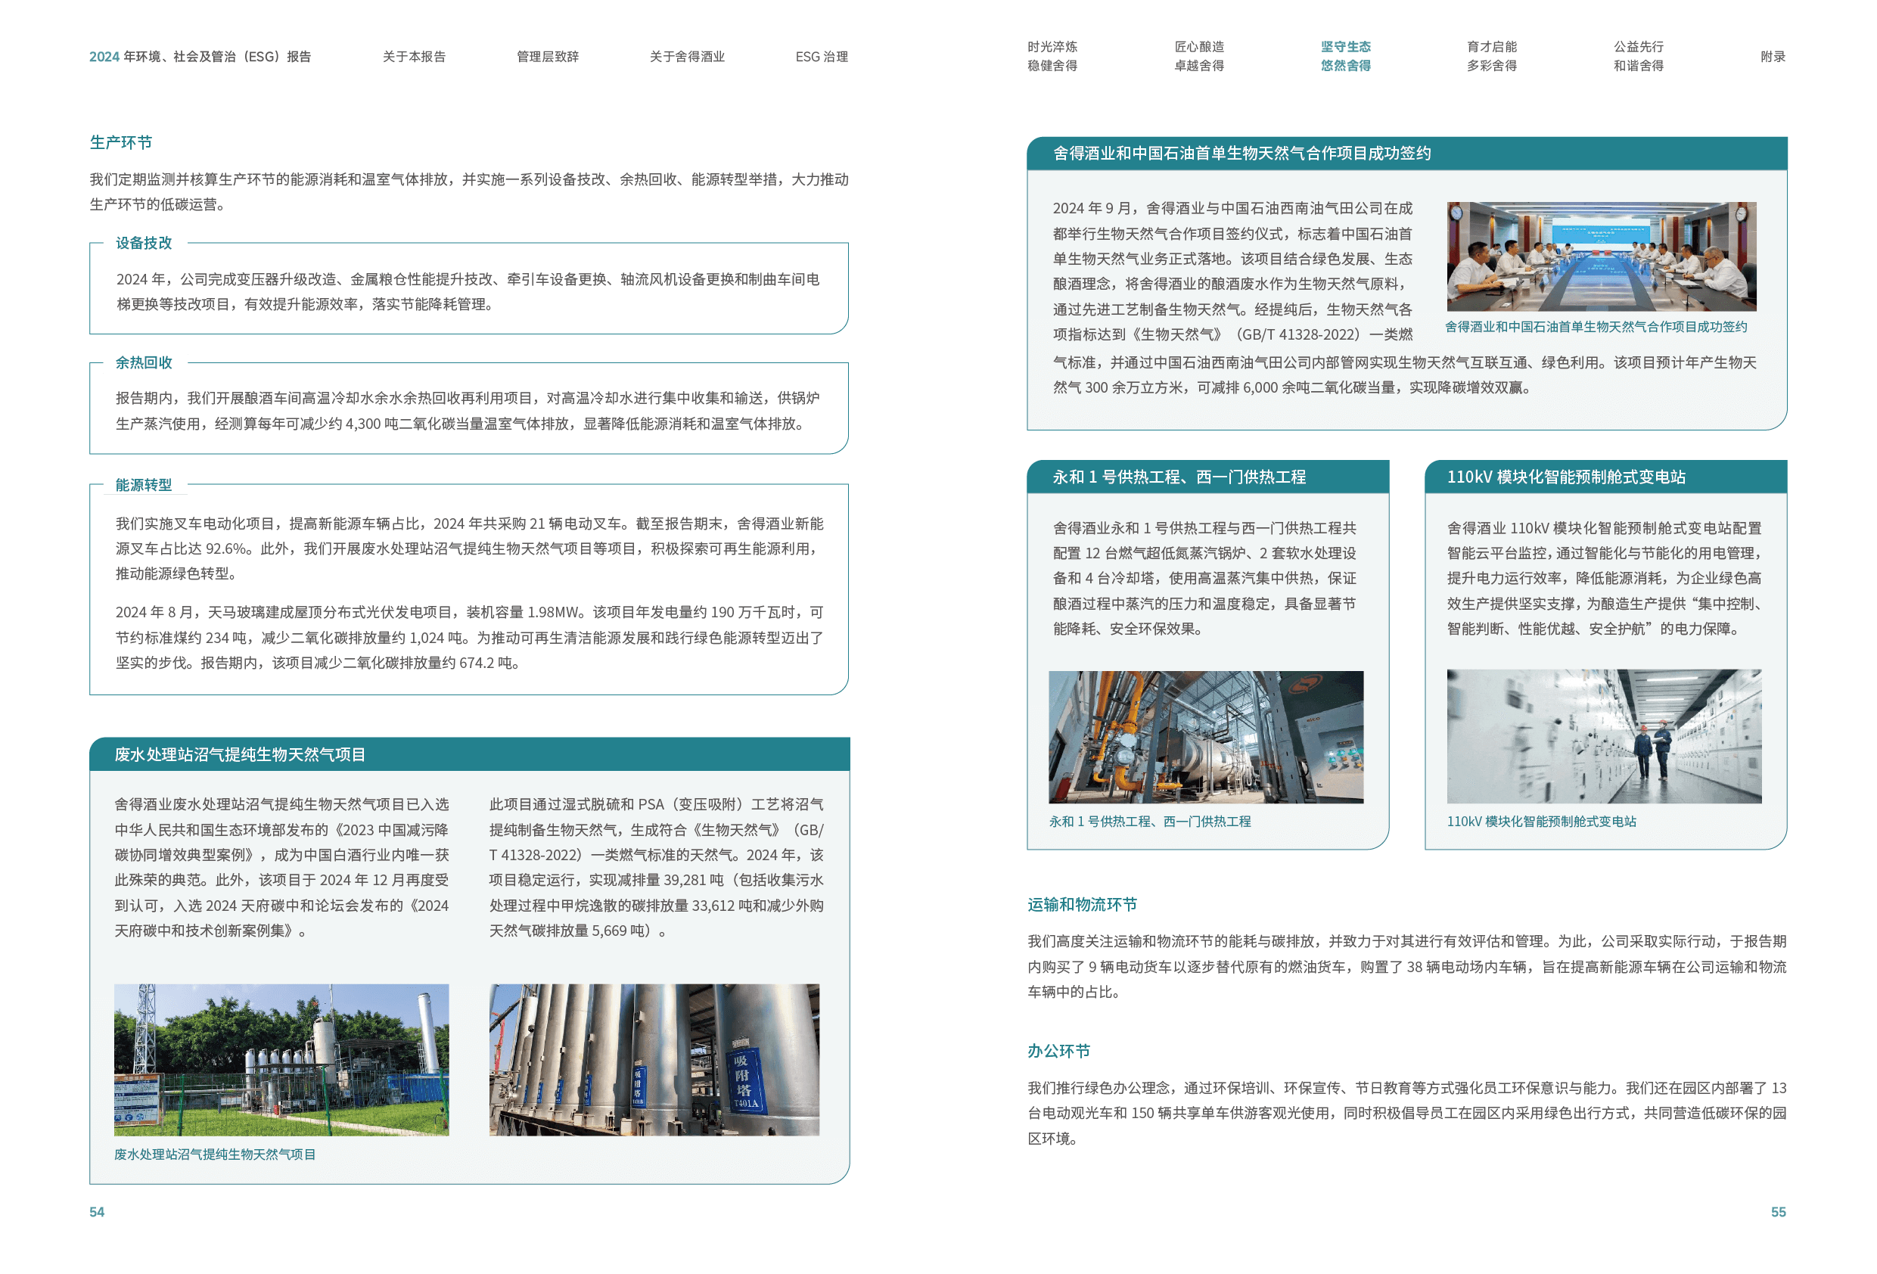Image resolution: width=1877 pixels, height=1274 pixels.
Task: Open the 附录 appendix tab
Action: [x=1773, y=57]
